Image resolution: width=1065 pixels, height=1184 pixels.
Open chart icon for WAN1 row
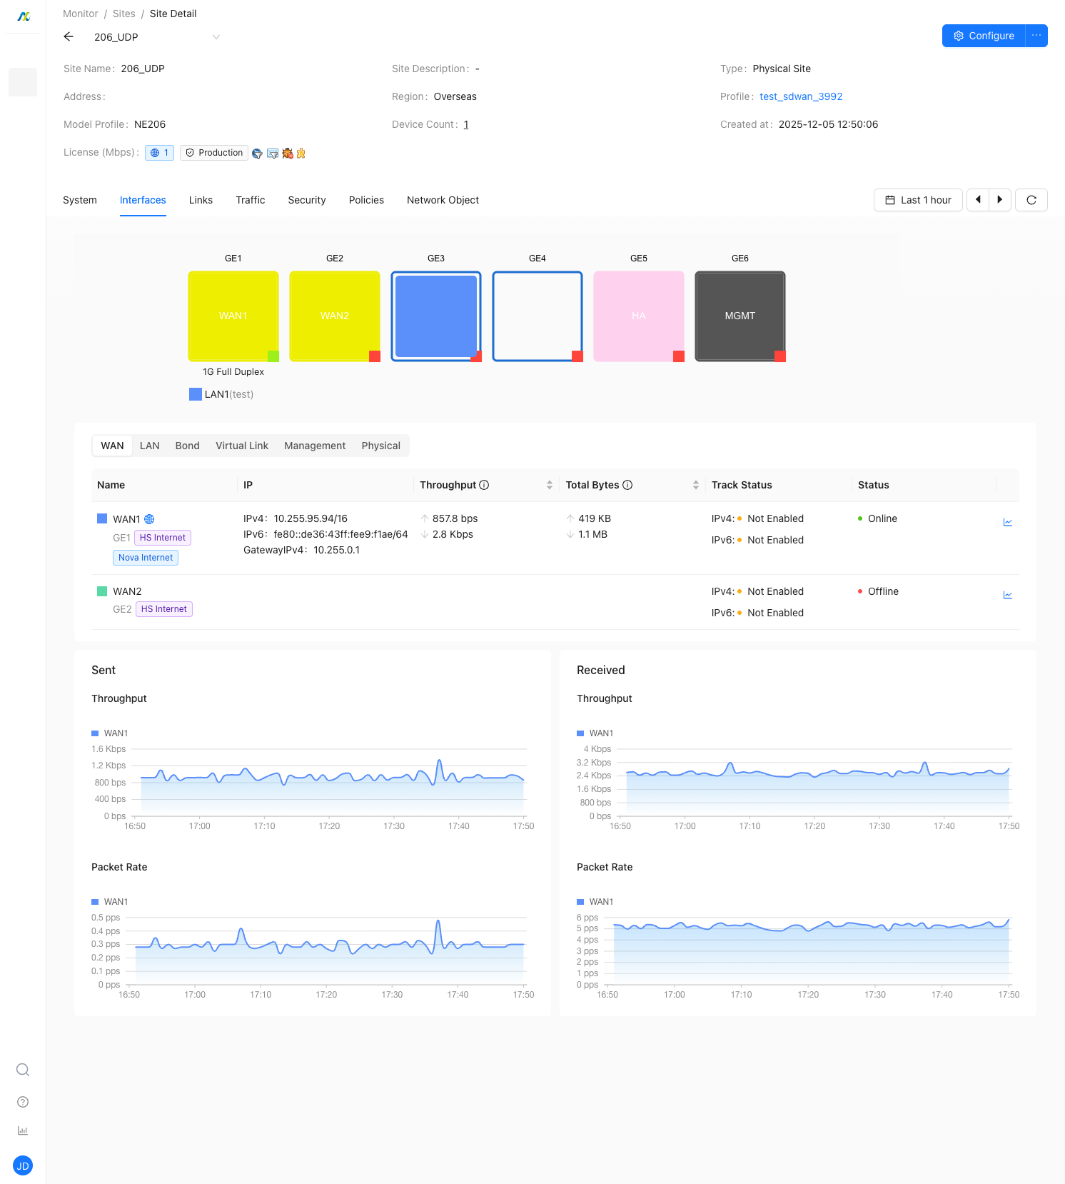pyautogui.click(x=1008, y=522)
